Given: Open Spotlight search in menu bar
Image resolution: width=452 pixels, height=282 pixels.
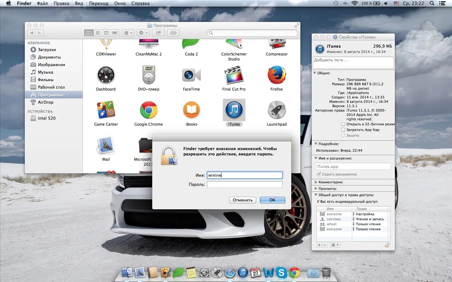Looking at the screenshot, I should point(432,3).
